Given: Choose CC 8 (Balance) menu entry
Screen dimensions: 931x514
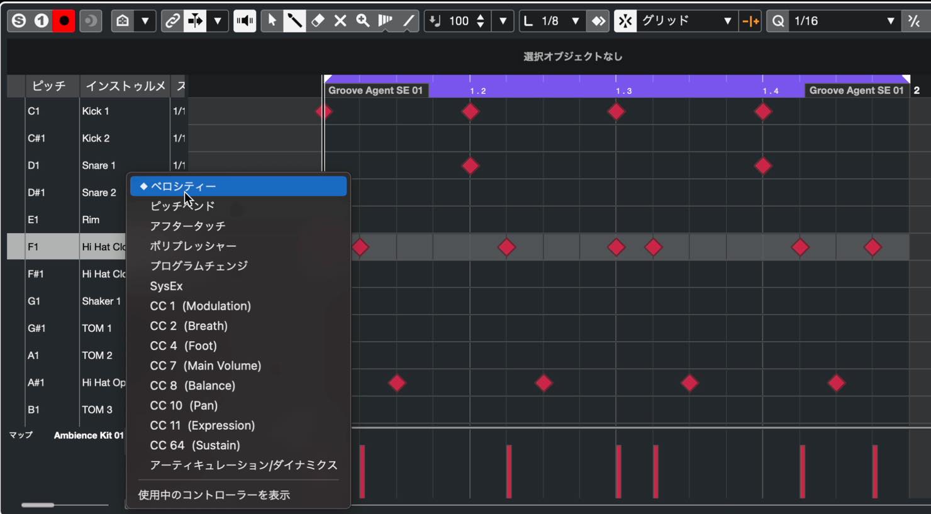Looking at the screenshot, I should 238,385.
